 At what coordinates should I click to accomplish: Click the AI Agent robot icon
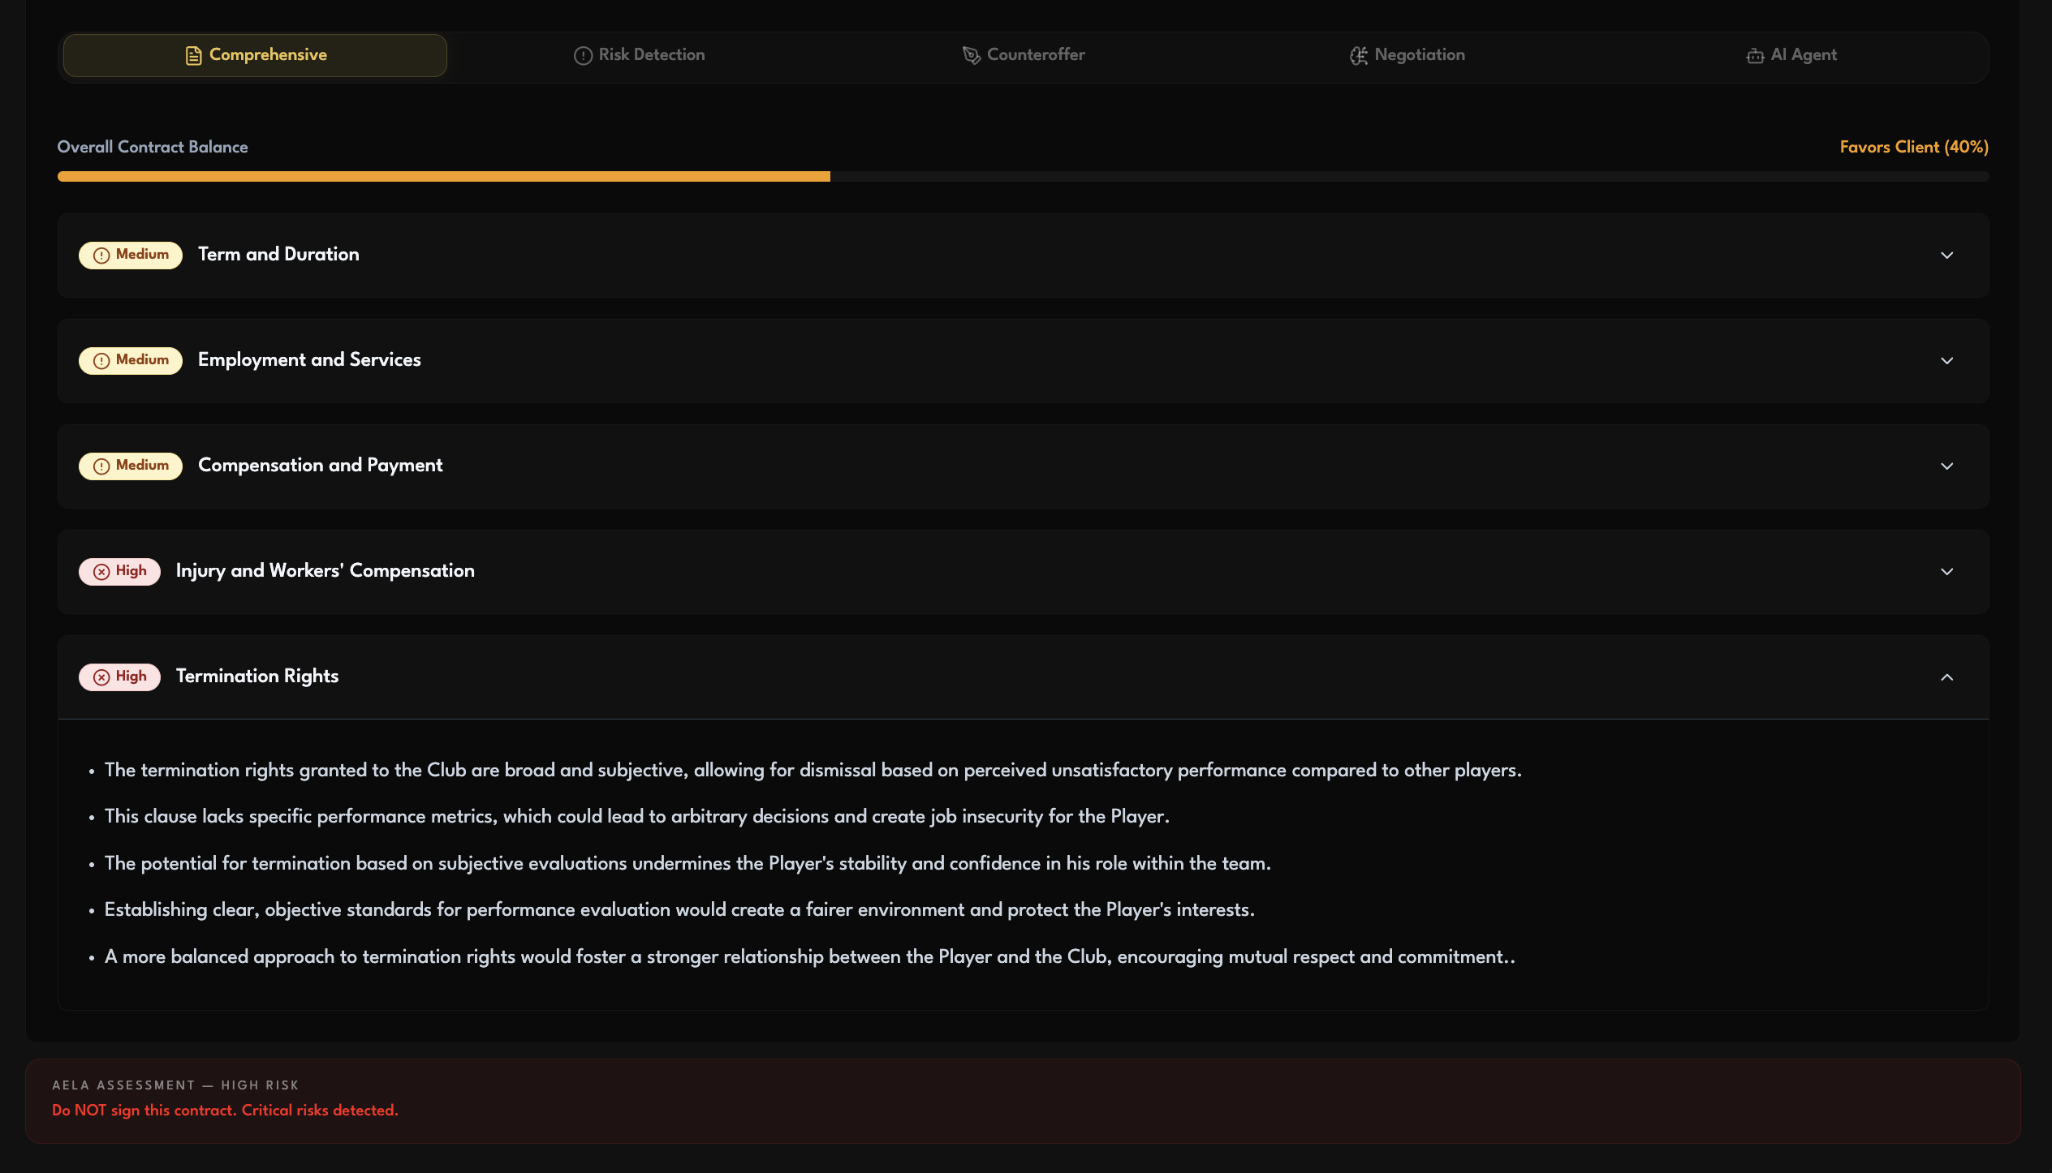pyautogui.click(x=1755, y=55)
